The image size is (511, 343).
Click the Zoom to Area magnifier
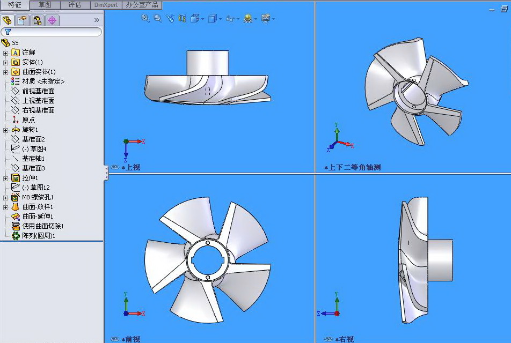(158, 18)
